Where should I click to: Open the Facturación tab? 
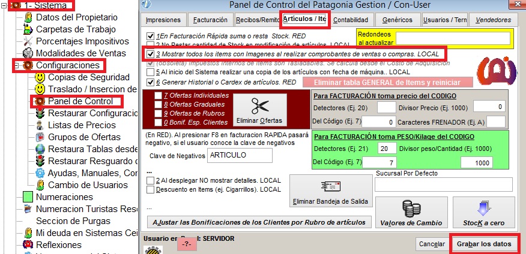click(x=210, y=20)
